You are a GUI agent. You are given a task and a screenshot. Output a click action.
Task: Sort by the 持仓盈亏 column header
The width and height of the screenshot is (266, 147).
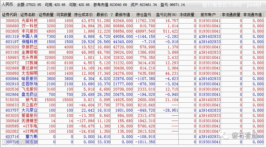(x=144, y=15)
